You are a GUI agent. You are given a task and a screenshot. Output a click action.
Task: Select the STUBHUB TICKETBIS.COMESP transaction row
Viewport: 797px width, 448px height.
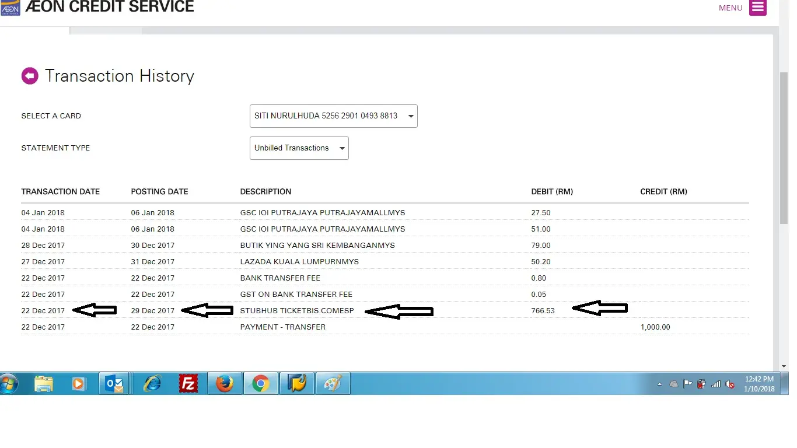[x=297, y=311]
